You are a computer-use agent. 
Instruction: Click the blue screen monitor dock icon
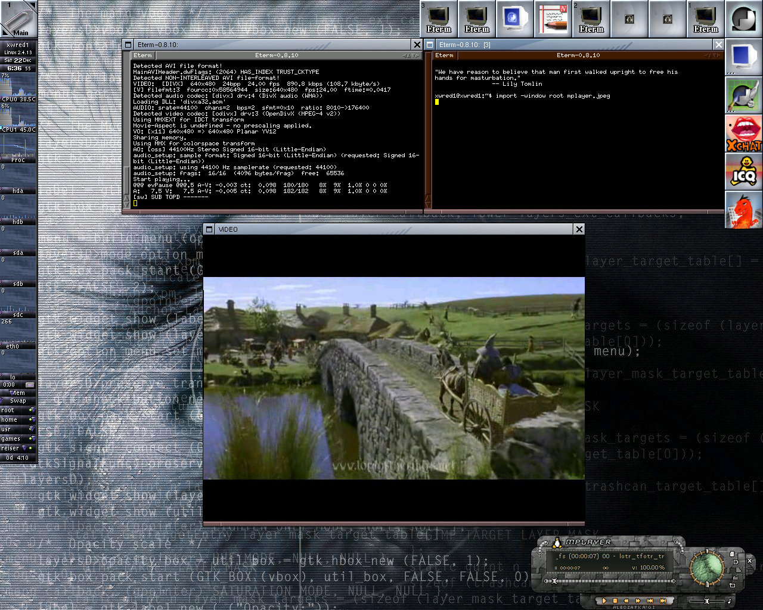[743, 57]
